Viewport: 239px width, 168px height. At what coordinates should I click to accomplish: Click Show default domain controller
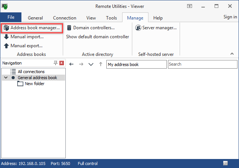point(97,37)
